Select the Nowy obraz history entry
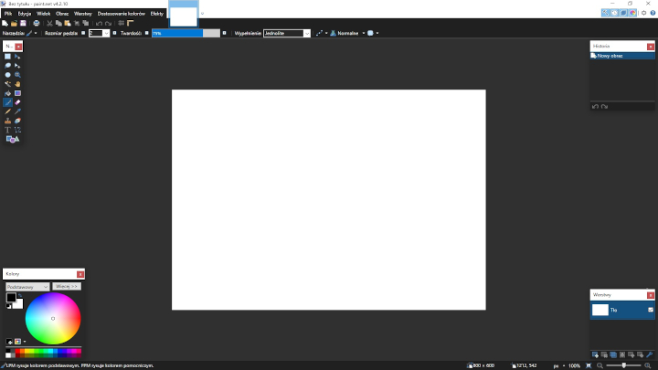Image resolution: width=658 pixels, height=370 pixels. coord(614,56)
